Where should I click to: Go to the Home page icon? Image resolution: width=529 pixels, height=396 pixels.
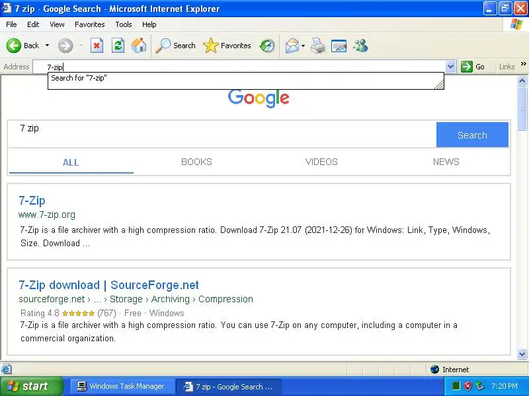point(139,46)
